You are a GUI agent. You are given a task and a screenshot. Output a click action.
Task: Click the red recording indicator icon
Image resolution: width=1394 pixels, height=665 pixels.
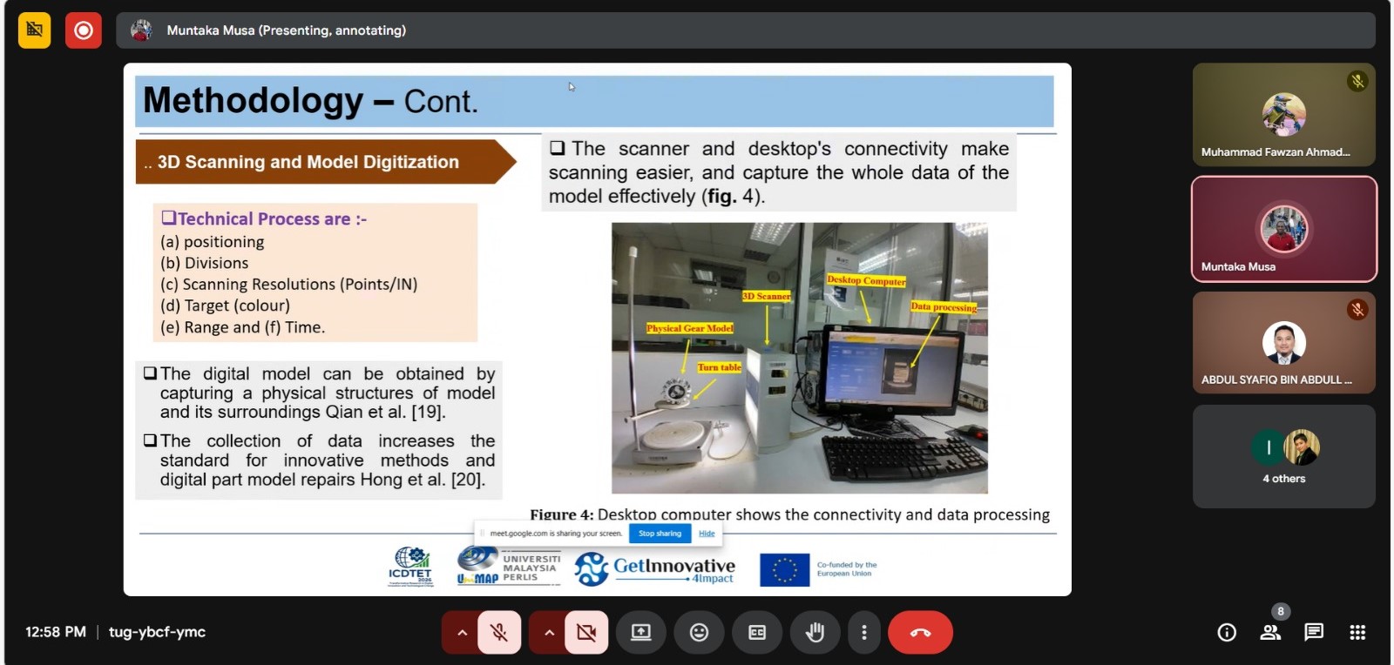click(x=83, y=30)
